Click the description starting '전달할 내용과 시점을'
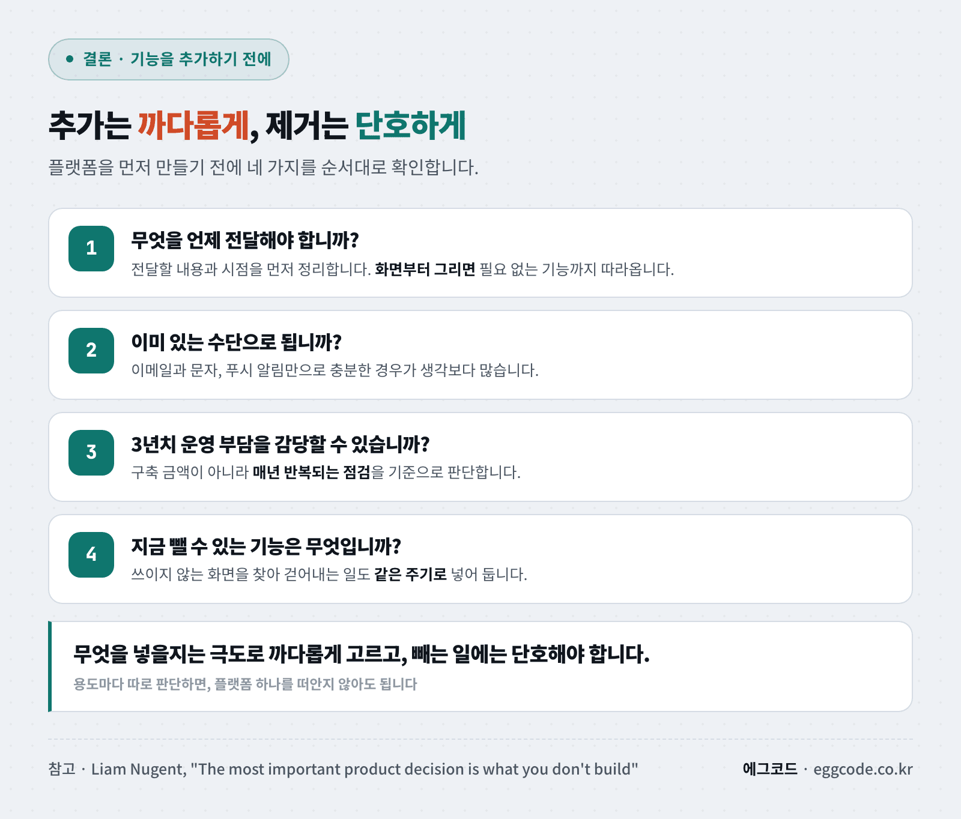This screenshot has width=961, height=819. click(x=402, y=269)
